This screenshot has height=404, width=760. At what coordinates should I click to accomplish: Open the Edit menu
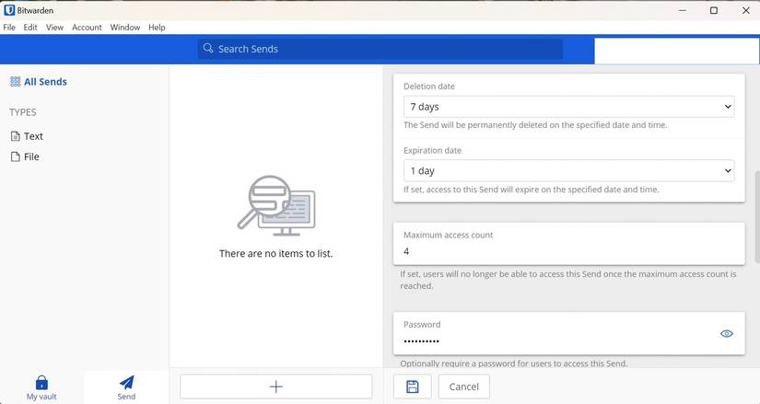click(30, 28)
